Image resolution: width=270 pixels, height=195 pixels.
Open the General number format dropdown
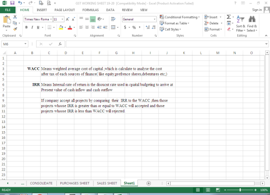pyautogui.click(x=154, y=19)
